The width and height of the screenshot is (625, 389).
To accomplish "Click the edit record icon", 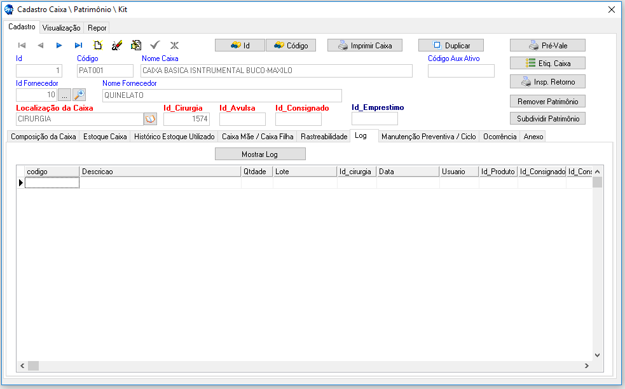I will pyautogui.click(x=136, y=45).
